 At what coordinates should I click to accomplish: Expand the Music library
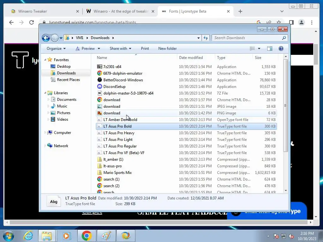pyautogui.click(x=48, y=106)
